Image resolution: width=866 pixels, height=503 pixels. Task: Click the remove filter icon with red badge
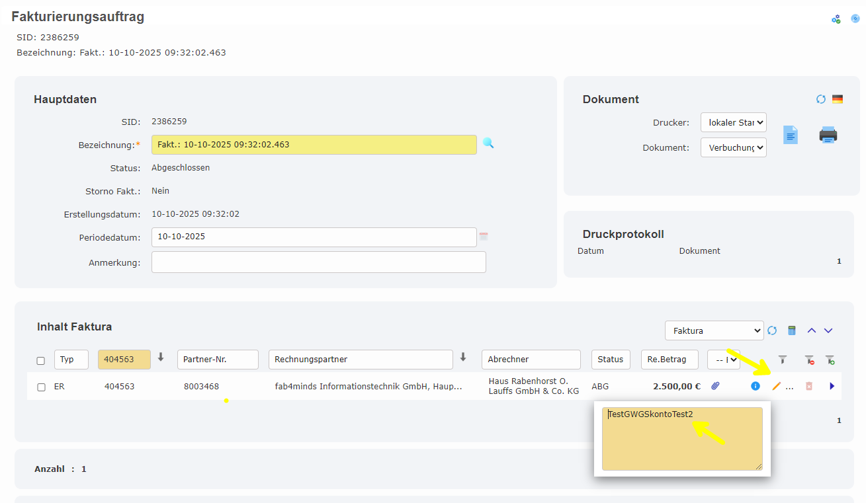coord(809,360)
